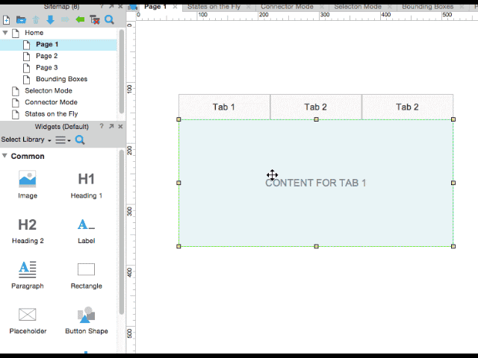Move page up with the faded up arrow
This screenshot has height=358, width=478.
36,20
